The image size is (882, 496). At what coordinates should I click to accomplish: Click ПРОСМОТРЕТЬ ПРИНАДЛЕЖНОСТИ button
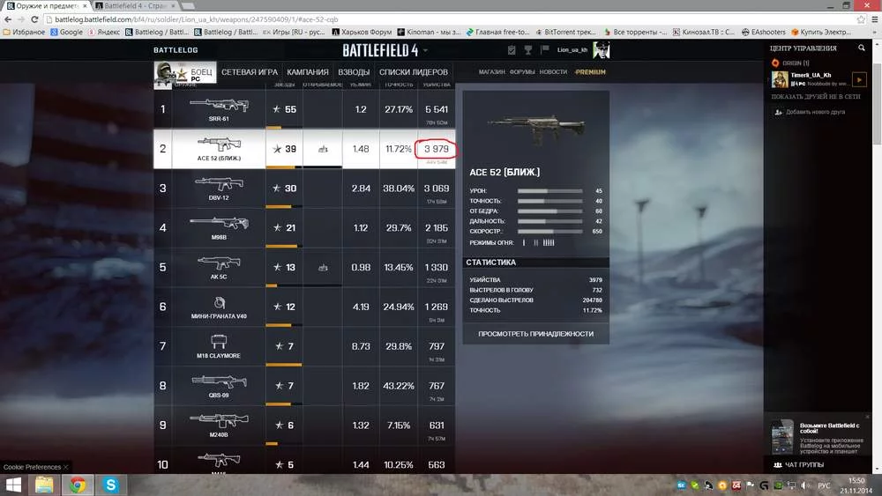pos(535,334)
